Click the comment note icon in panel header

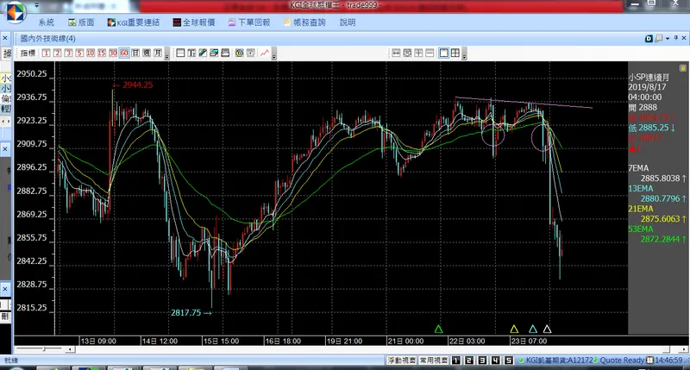[x=658, y=39]
